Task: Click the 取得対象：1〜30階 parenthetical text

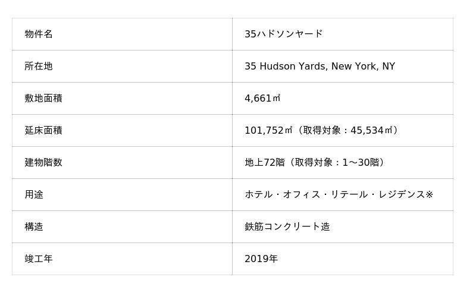Action: coord(337,162)
